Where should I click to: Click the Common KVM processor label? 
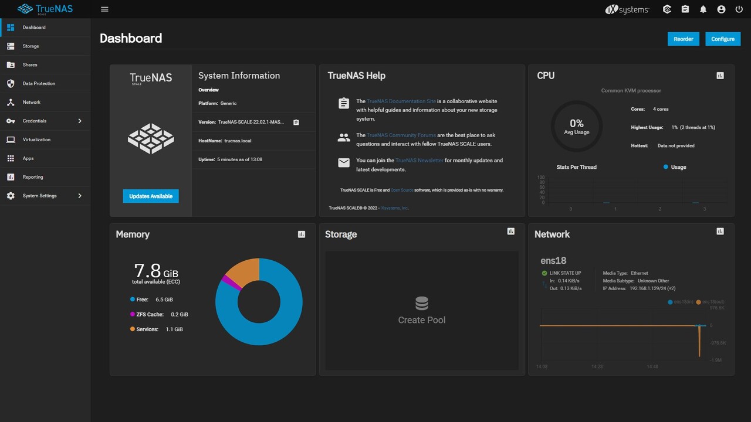[x=631, y=91]
